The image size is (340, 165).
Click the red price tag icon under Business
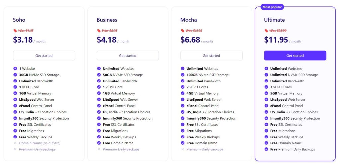click(99, 31)
